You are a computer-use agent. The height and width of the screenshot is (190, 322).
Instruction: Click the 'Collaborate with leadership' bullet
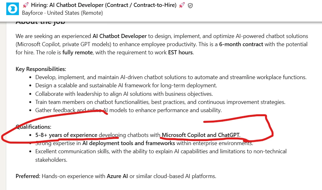pyautogui.click(x=124, y=94)
